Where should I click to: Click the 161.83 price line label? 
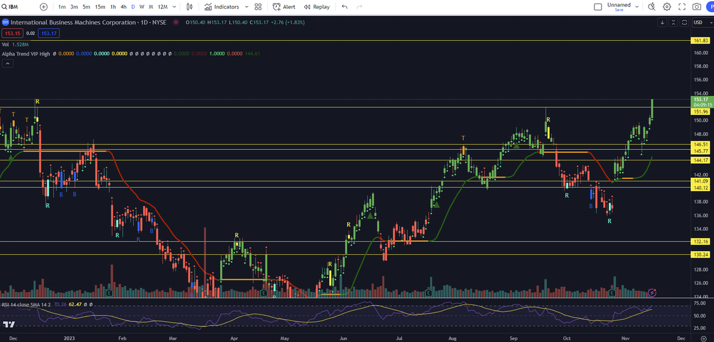click(701, 41)
